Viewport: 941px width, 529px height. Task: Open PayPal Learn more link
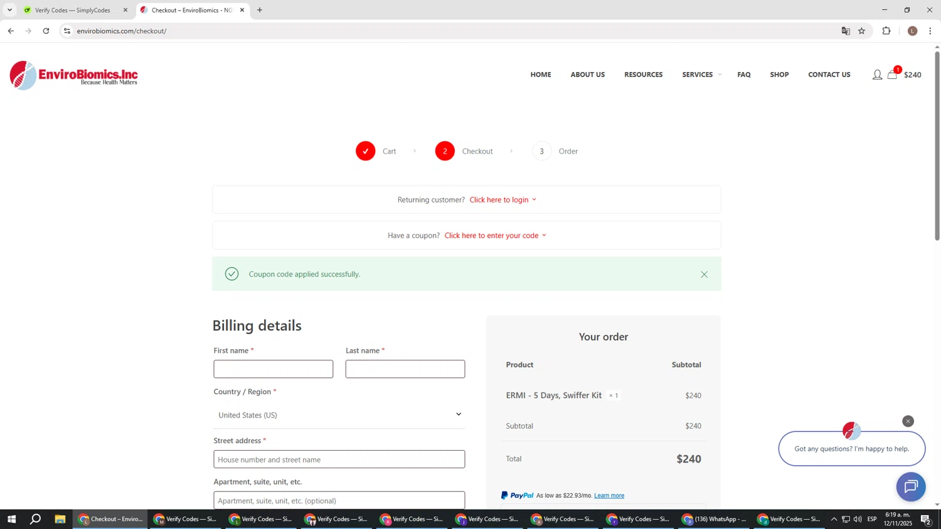pyautogui.click(x=609, y=496)
